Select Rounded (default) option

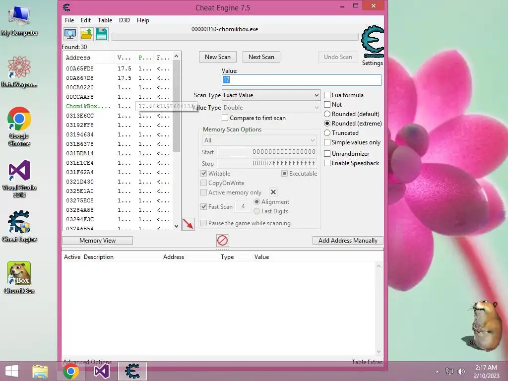tap(327, 114)
